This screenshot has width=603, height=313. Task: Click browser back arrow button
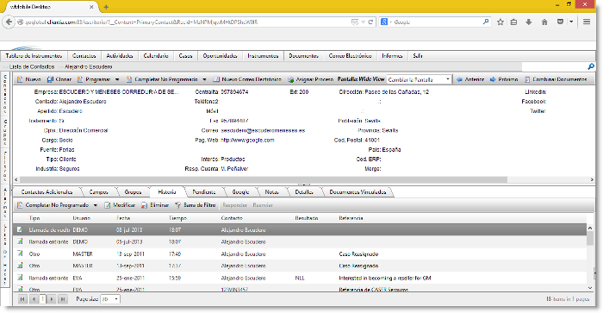click(9, 22)
